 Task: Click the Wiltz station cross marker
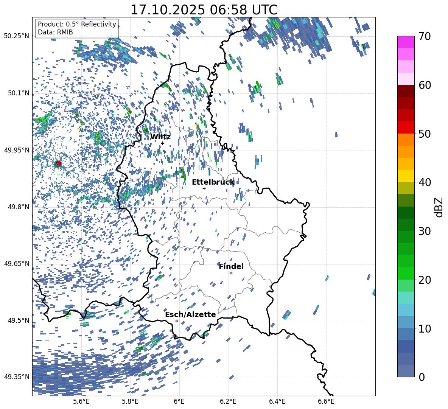(x=163, y=143)
